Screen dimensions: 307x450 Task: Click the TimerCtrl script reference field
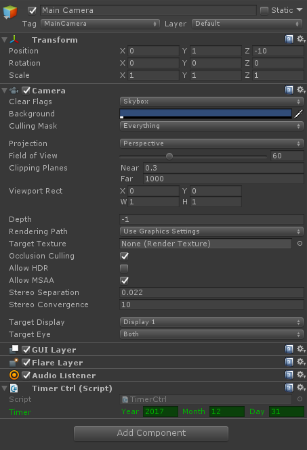tap(206, 399)
